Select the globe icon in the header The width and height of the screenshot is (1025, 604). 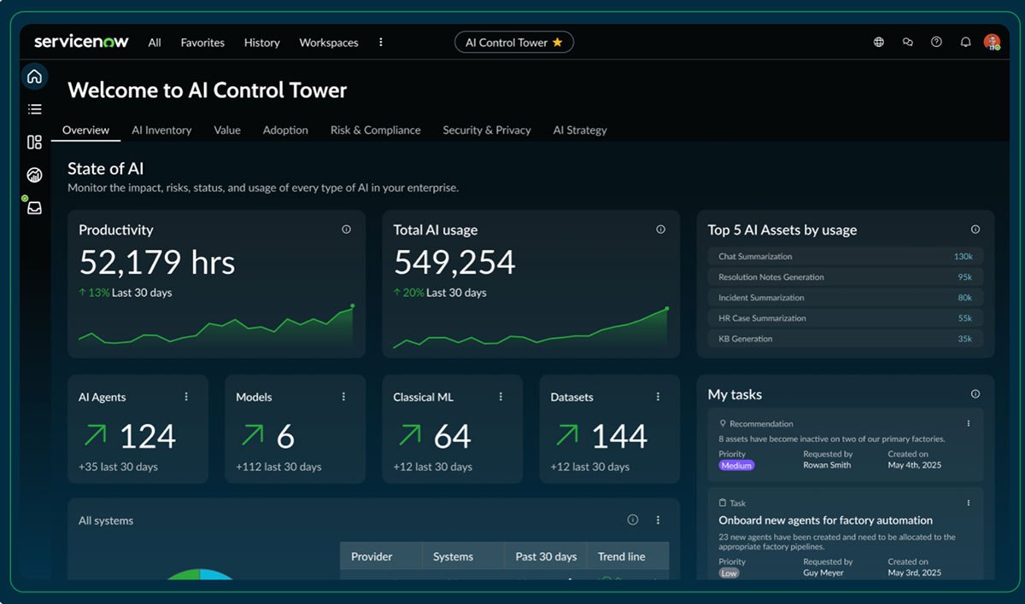[x=878, y=41]
